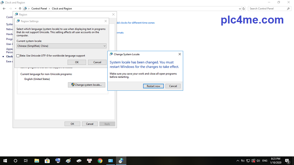Viewport: 294px width, 165px height.
Task: Open Task View on the taskbar
Action: [26, 161]
